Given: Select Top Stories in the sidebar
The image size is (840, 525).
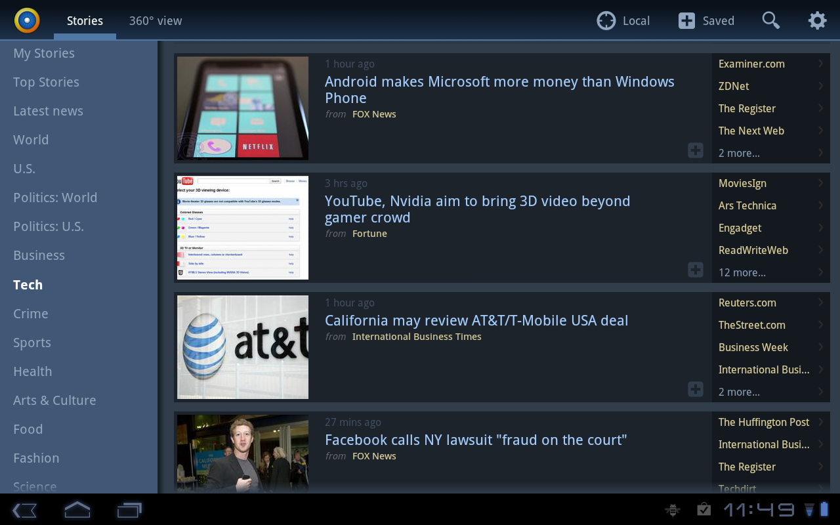Looking at the screenshot, I should pos(46,82).
